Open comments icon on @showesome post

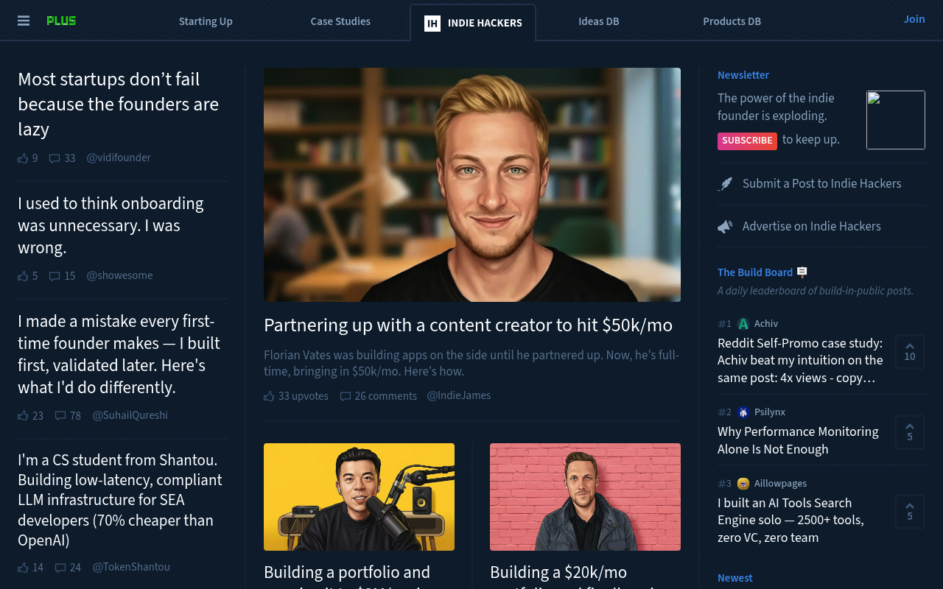[55, 276]
